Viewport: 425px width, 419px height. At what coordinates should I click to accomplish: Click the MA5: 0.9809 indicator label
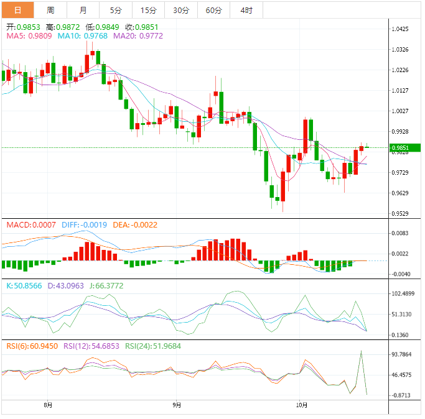29,36
